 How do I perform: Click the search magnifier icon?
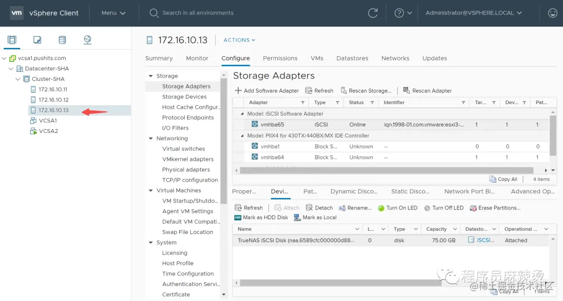[154, 13]
